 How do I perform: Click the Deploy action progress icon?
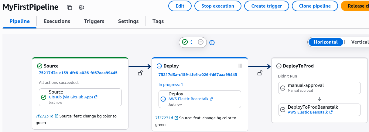click(163, 99)
